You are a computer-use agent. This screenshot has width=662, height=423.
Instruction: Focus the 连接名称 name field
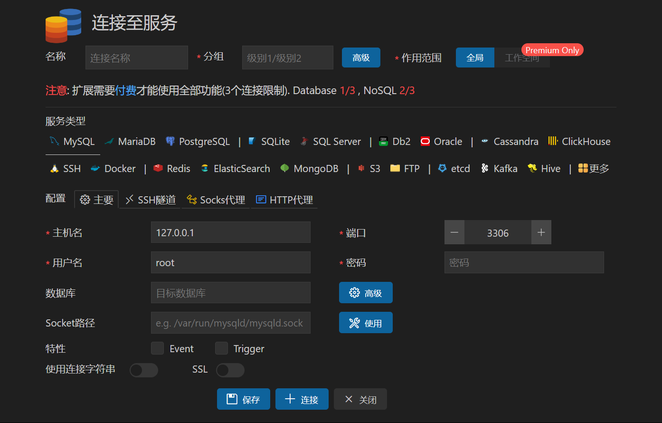click(x=137, y=58)
